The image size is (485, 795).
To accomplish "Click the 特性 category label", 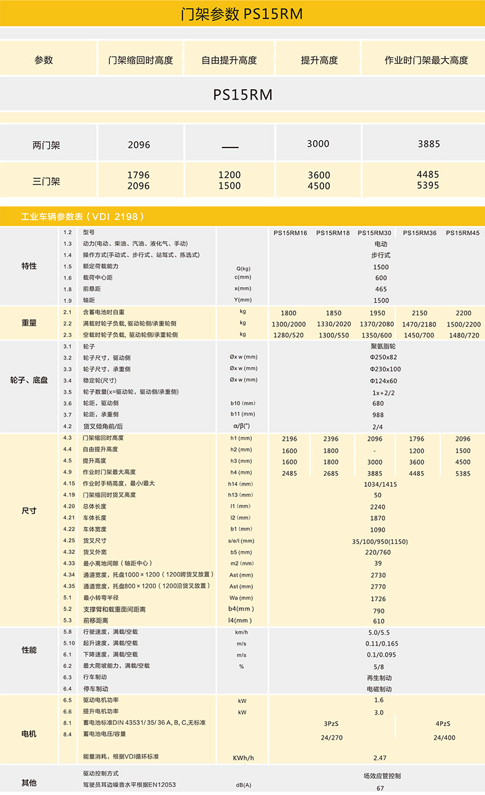I will pos(29,266).
